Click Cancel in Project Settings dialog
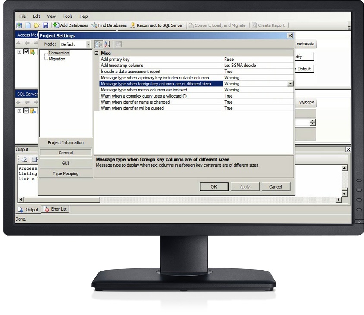Image resolution: width=364 pixels, height=315 pixels. tap(276, 187)
